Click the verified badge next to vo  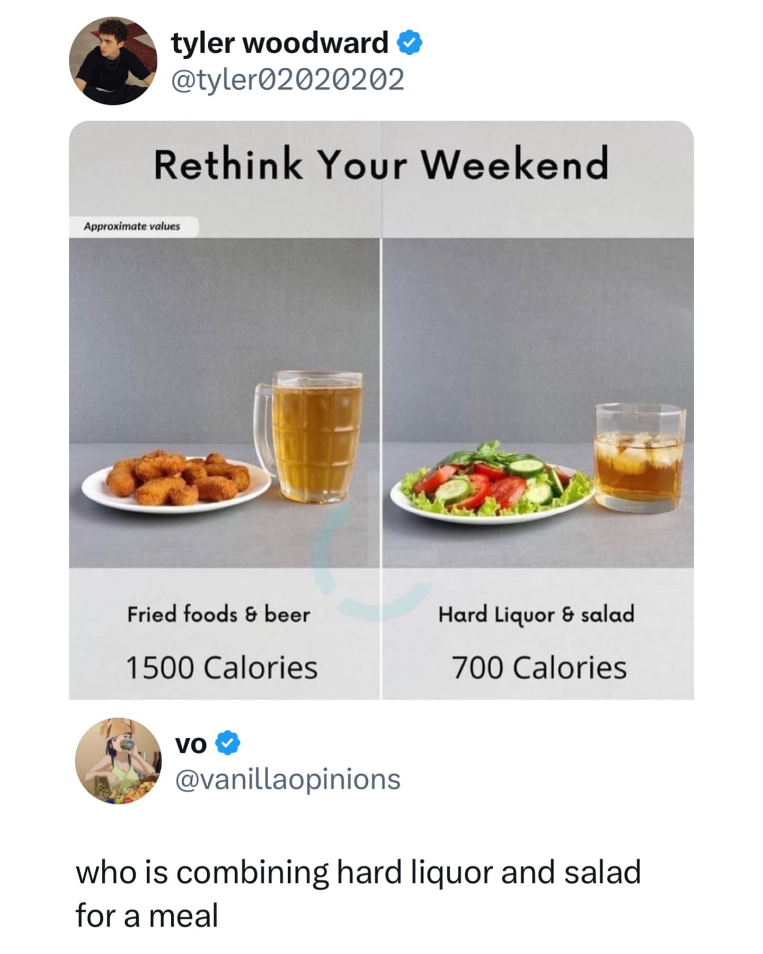coord(228,744)
